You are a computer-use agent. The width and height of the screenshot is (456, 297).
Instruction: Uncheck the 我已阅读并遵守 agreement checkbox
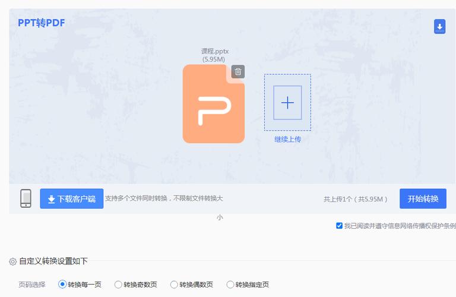tap(339, 226)
